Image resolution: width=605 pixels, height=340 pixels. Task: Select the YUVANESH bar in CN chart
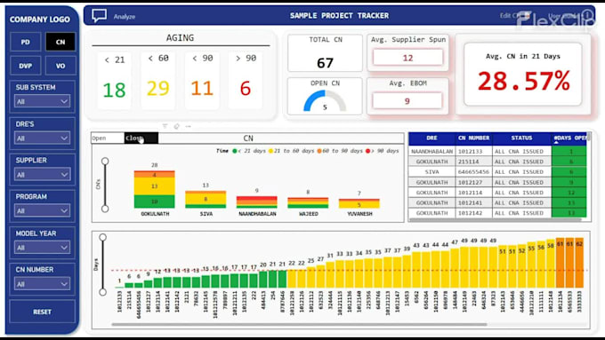pyautogui.click(x=359, y=203)
